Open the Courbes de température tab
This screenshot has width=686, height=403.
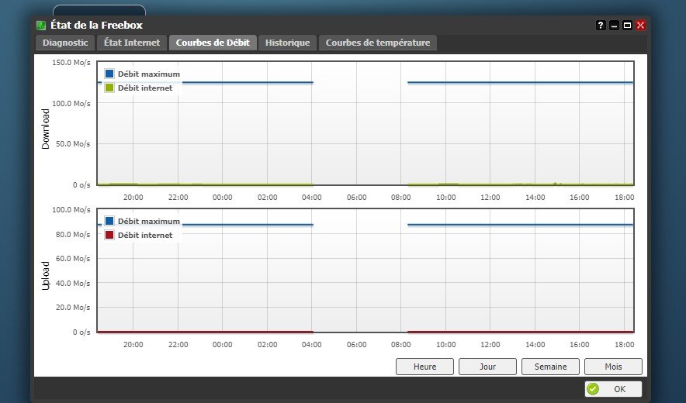coord(377,43)
